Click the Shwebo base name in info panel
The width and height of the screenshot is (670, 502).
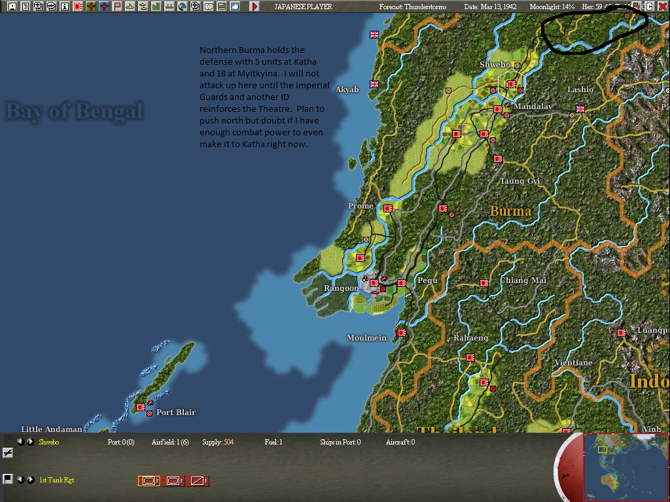coord(48,442)
